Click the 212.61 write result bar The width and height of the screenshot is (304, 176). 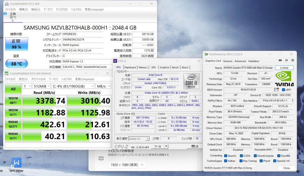click(x=89, y=124)
